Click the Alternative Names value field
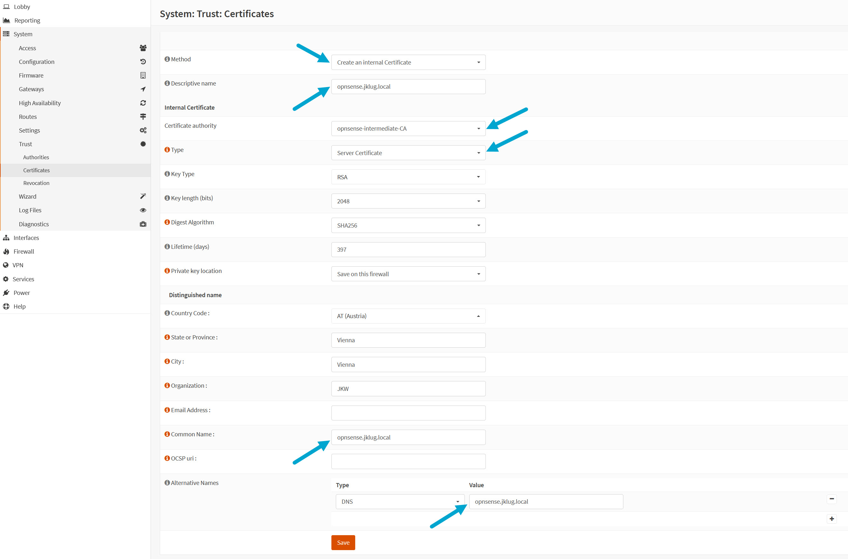 [x=546, y=501]
